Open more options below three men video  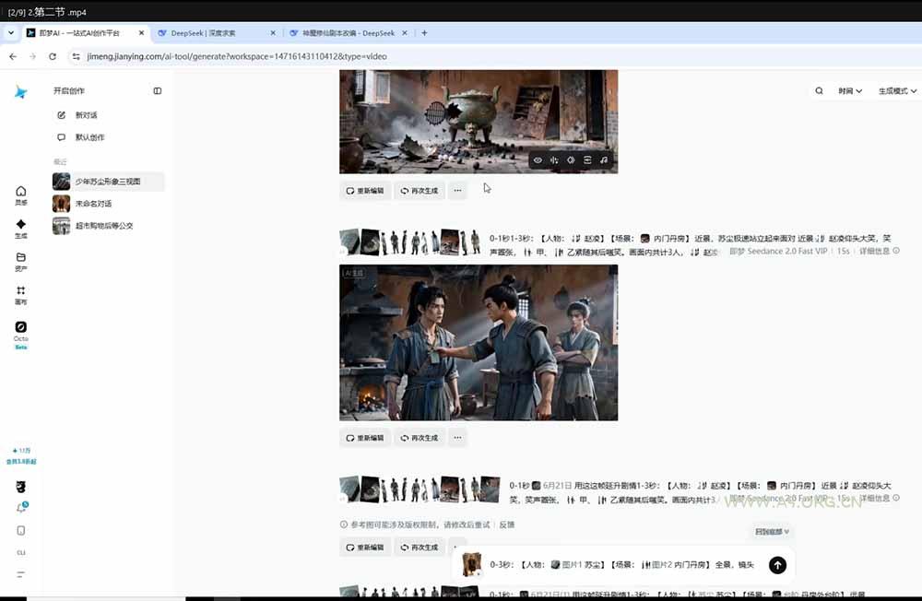(457, 438)
